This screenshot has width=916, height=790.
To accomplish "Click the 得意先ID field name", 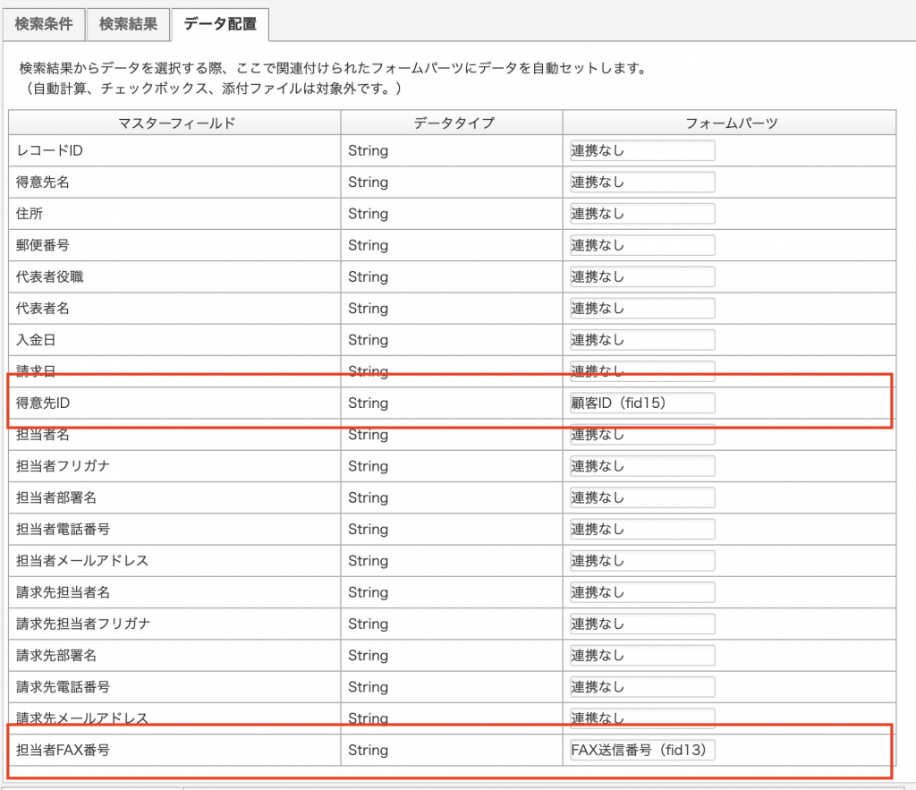I will (x=43, y=403).
